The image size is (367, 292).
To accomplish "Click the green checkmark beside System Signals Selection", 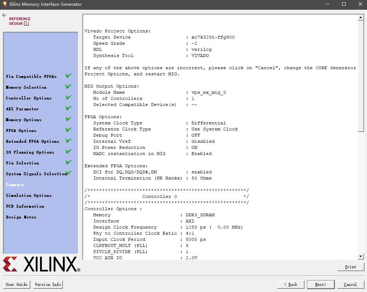I will click(x=69, y=173).
